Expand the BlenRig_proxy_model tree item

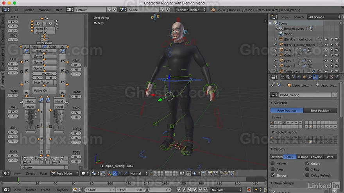(275, 44)
